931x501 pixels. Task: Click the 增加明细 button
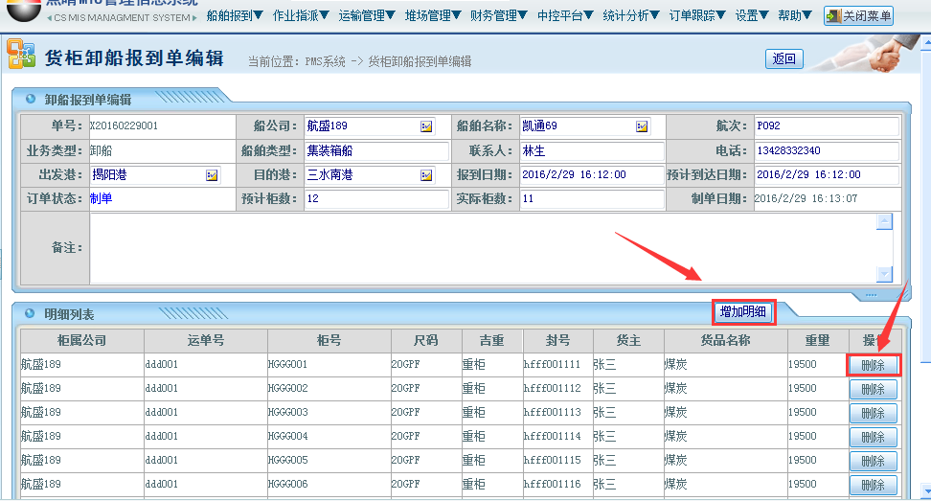(x=742, y=311)
